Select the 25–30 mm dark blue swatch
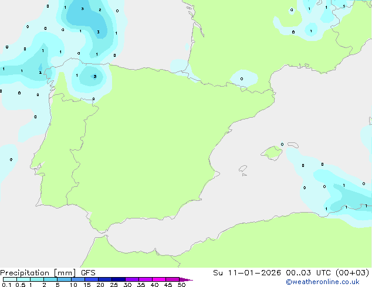Screen dimensions: 372x287 tap(118, 279)
